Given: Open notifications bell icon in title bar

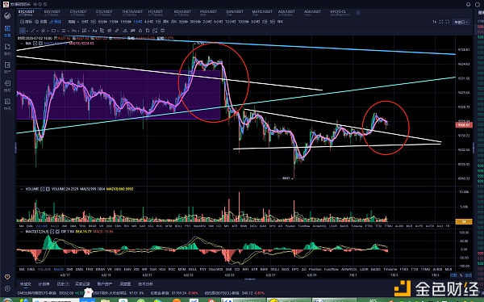Looking at the screenshot, I should 468,4.
